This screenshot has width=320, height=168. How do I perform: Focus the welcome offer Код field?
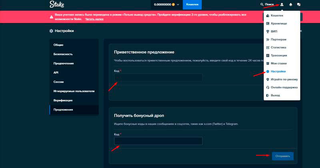click(158, 77)
